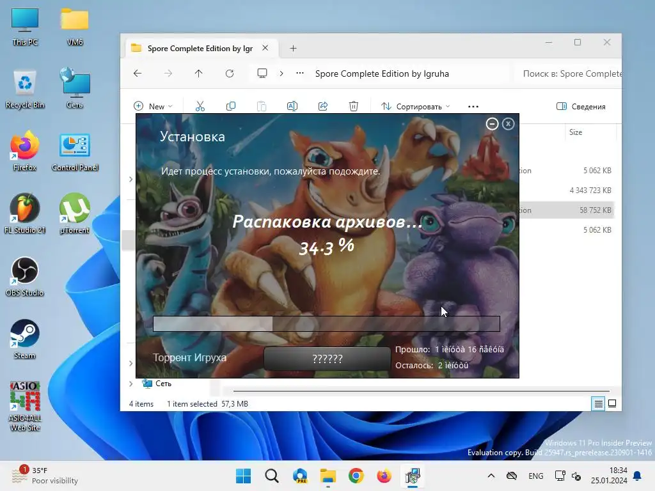Screen dimensions: 655x491
Task: Close the installer with the round X button
Action: 508,124
